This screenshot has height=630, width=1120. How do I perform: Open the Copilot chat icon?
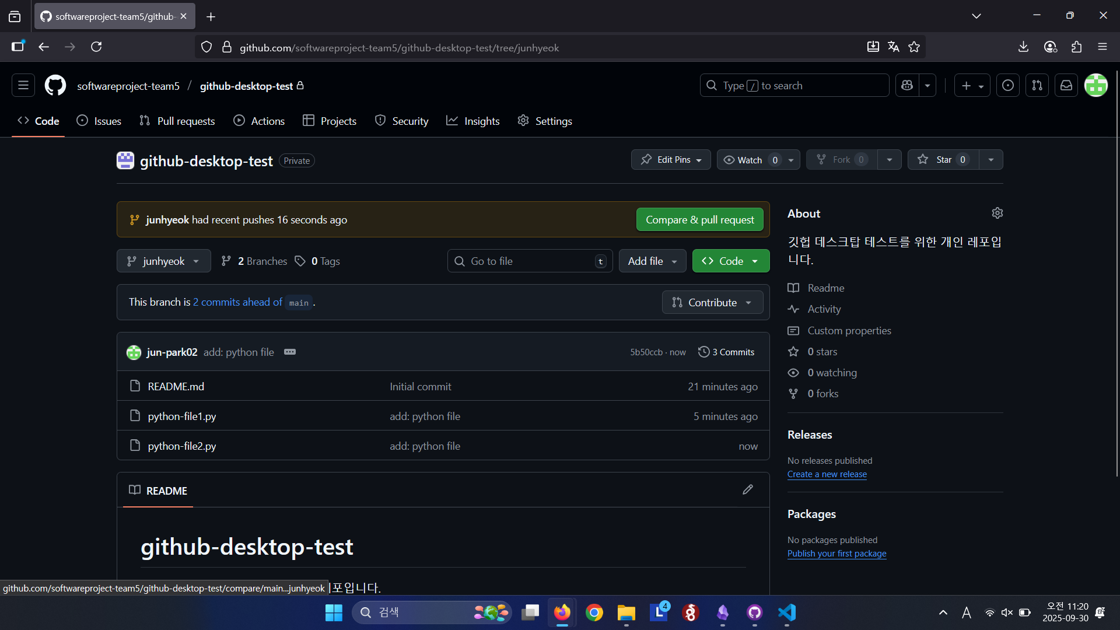907,86
